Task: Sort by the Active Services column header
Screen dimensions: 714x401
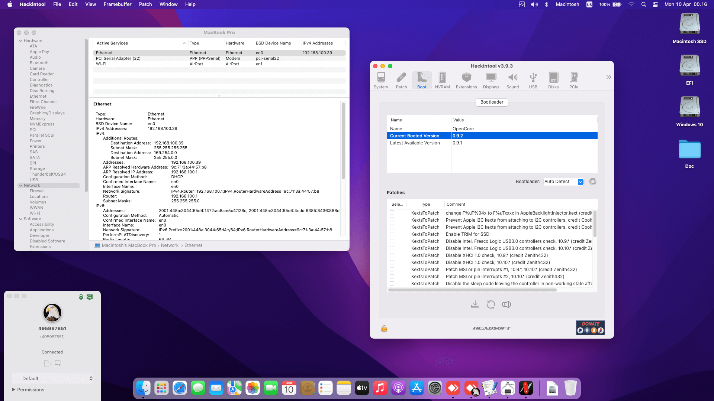Action: (x=141, y=43)
